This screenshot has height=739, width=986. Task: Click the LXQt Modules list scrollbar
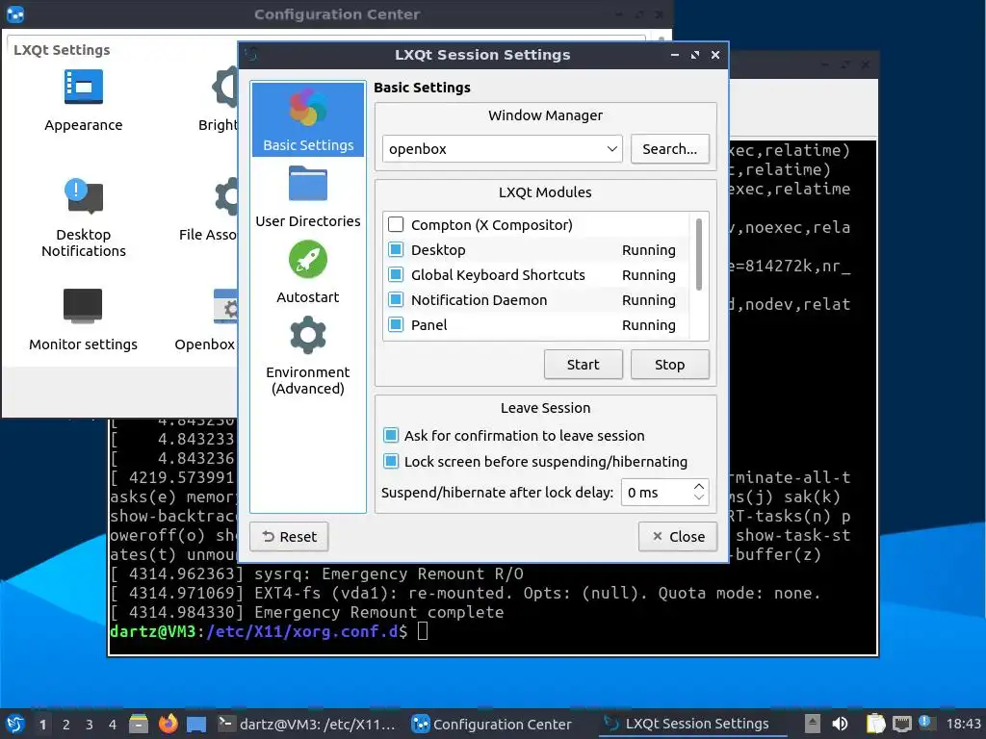(x=699, y=254)
